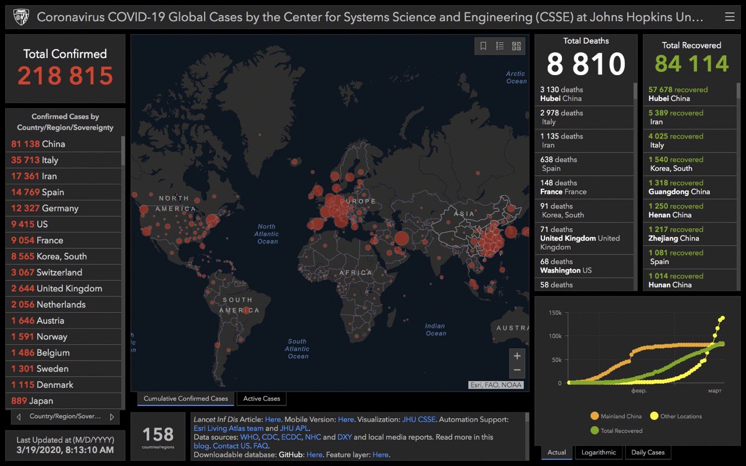Click the Italy 2 978 deaths row

click(585, 117)
